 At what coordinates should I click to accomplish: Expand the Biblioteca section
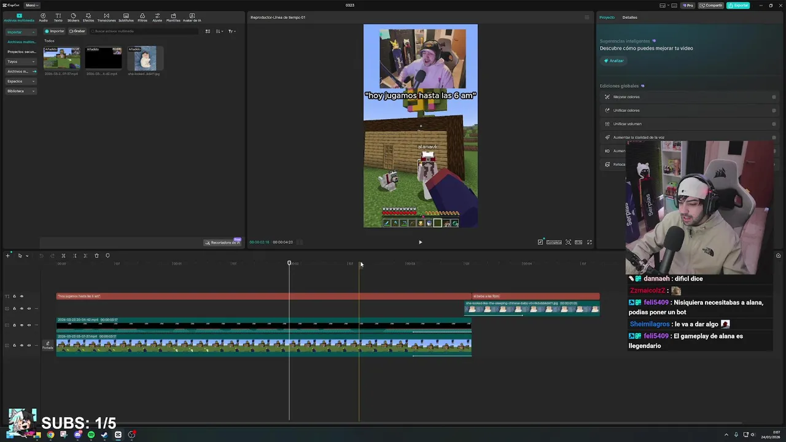(x=21, y=91)
